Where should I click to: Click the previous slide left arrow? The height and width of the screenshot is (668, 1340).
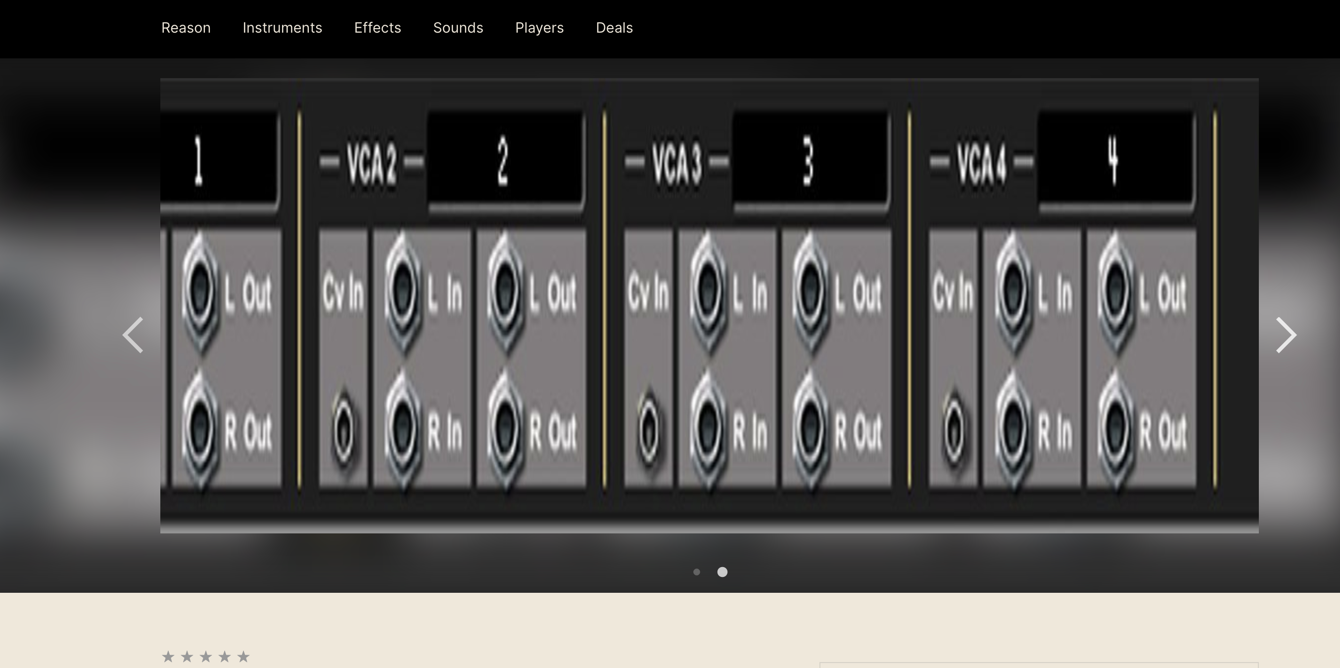[x=133, y=335]
